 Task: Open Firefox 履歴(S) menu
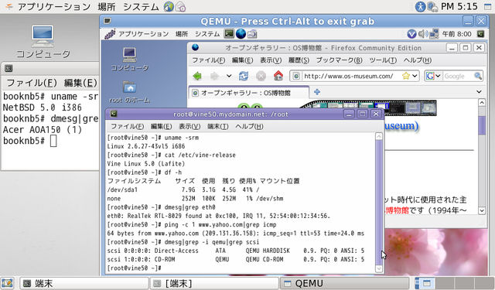[299, 60]
